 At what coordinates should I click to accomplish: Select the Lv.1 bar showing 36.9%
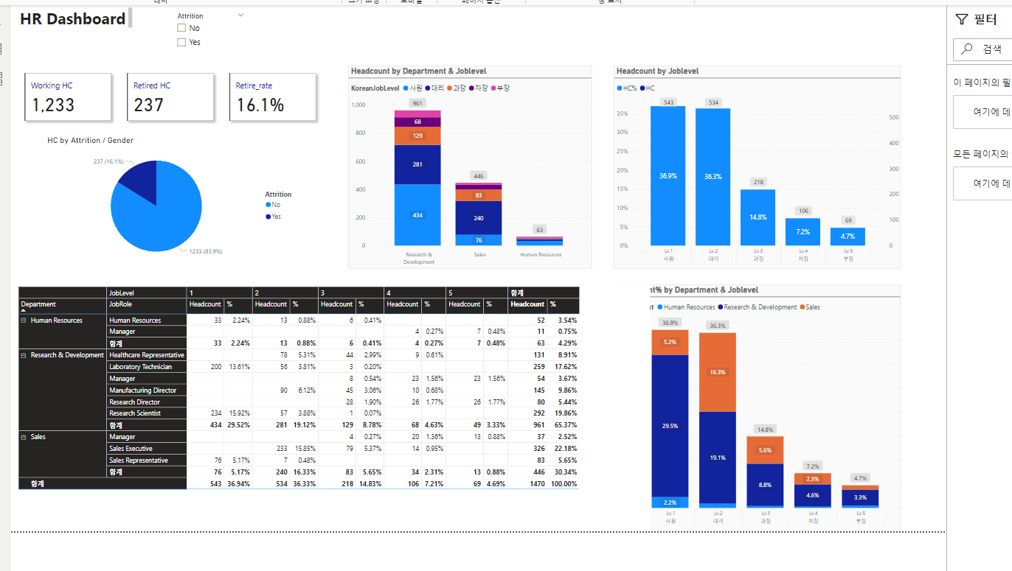[668, 175]
